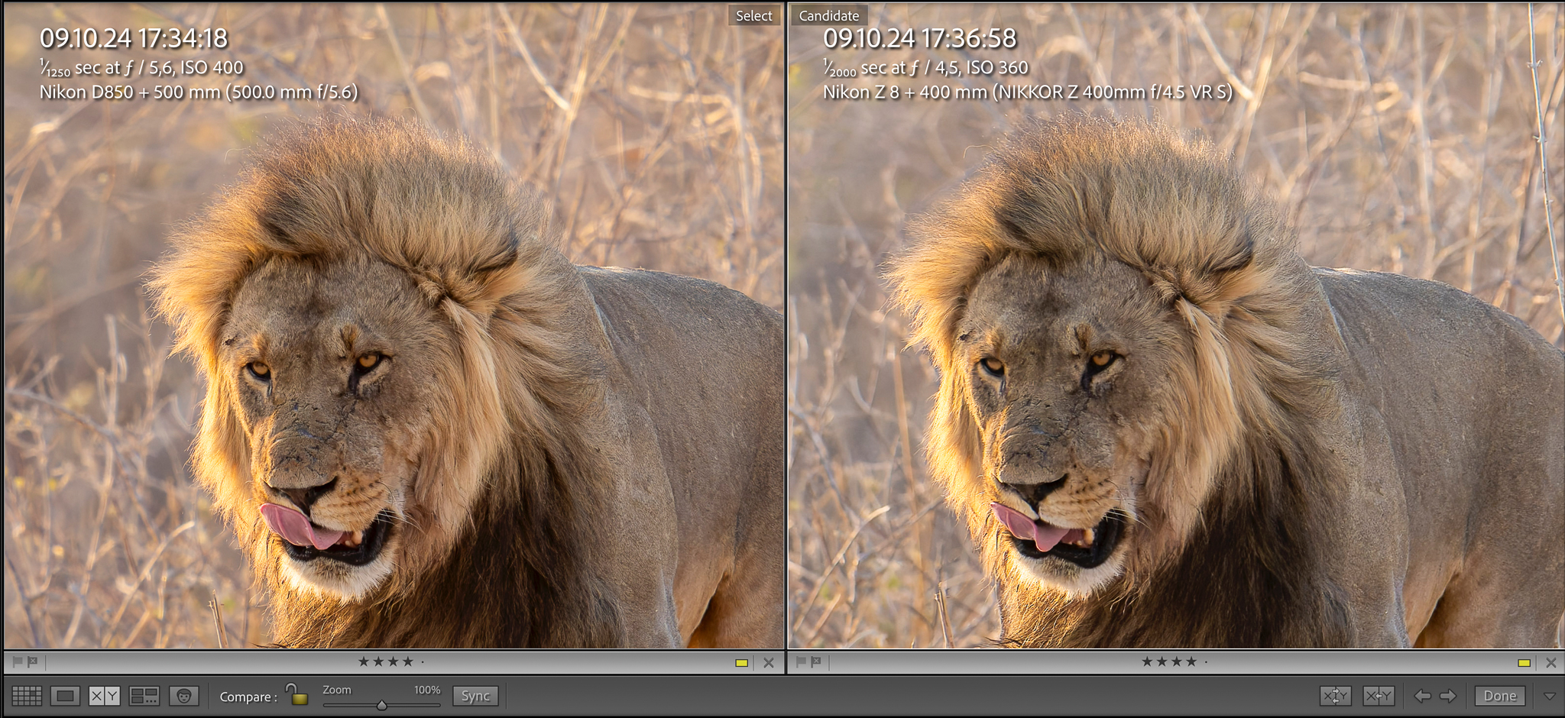This screenshot has height=718, width=1565.
Task: Switch to Grid view
Action: pyautogui.click(x=27, y=696)
